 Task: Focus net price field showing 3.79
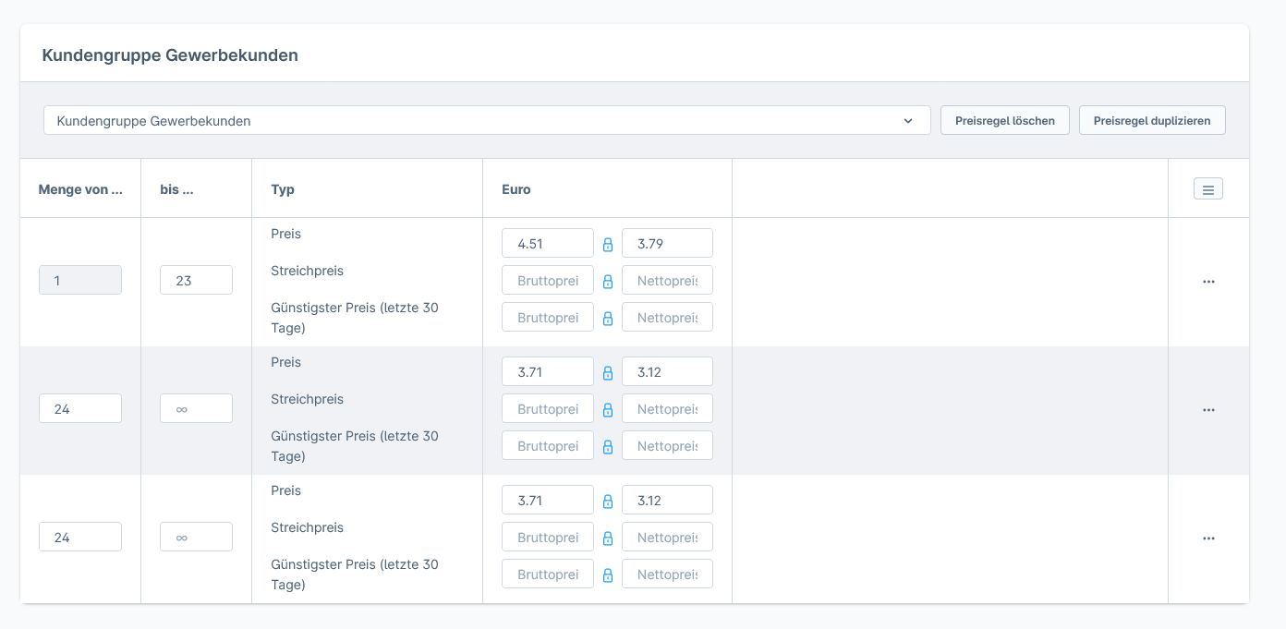[x=667, y=245]
